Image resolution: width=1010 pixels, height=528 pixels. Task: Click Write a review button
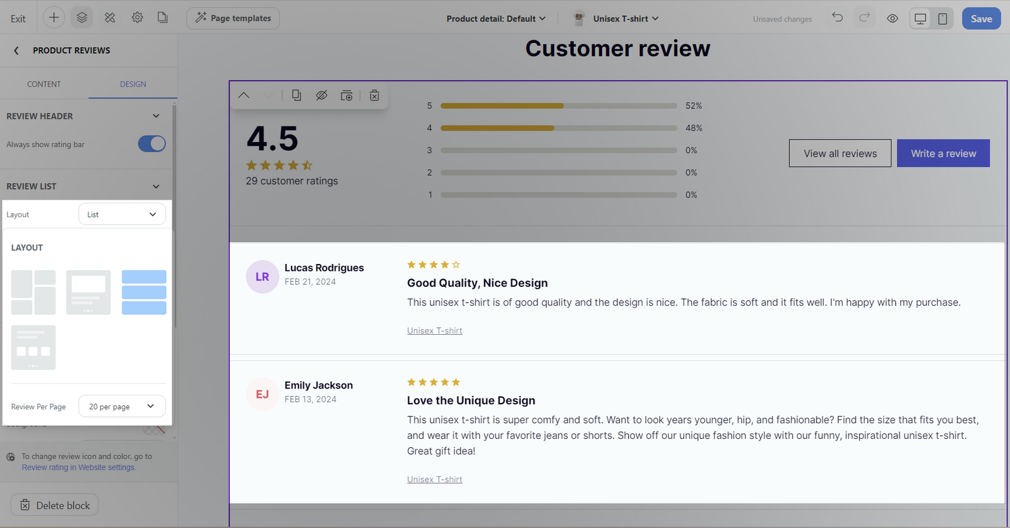click(x=943, y=153)
